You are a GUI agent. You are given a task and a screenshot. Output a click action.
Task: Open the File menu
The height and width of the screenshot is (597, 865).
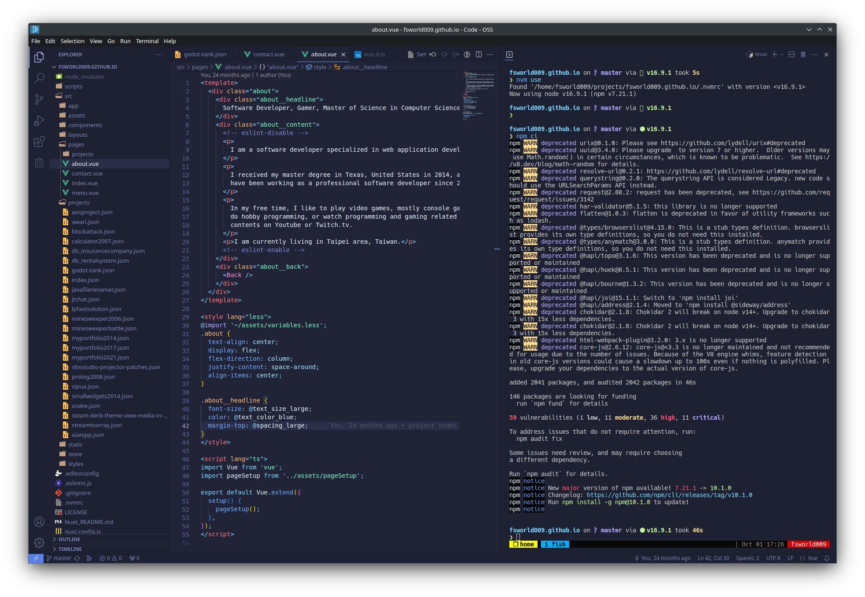pos(36,41)
